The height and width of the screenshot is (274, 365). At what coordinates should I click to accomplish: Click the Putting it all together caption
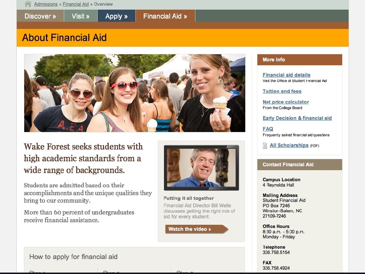pyautogui.click(x=189, y=198)
